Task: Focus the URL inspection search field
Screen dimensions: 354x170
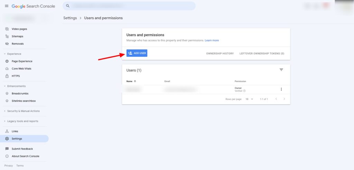Action: point(129,6)
